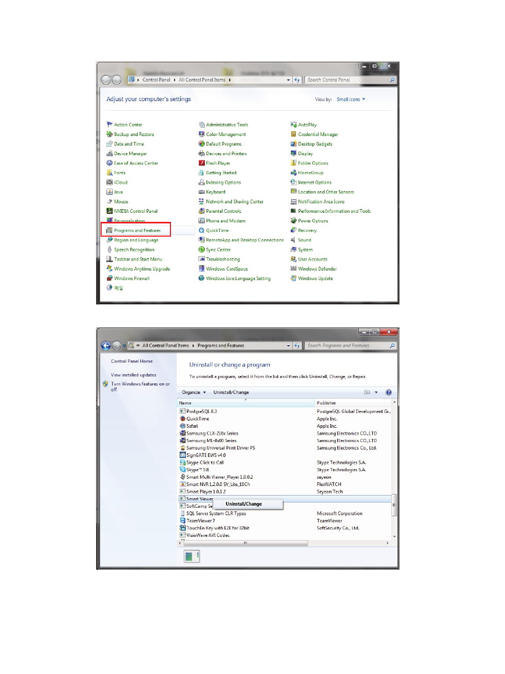Click the Windows Firewall icon
Screen dimensions: 505x674
click(x=110, y=278)
